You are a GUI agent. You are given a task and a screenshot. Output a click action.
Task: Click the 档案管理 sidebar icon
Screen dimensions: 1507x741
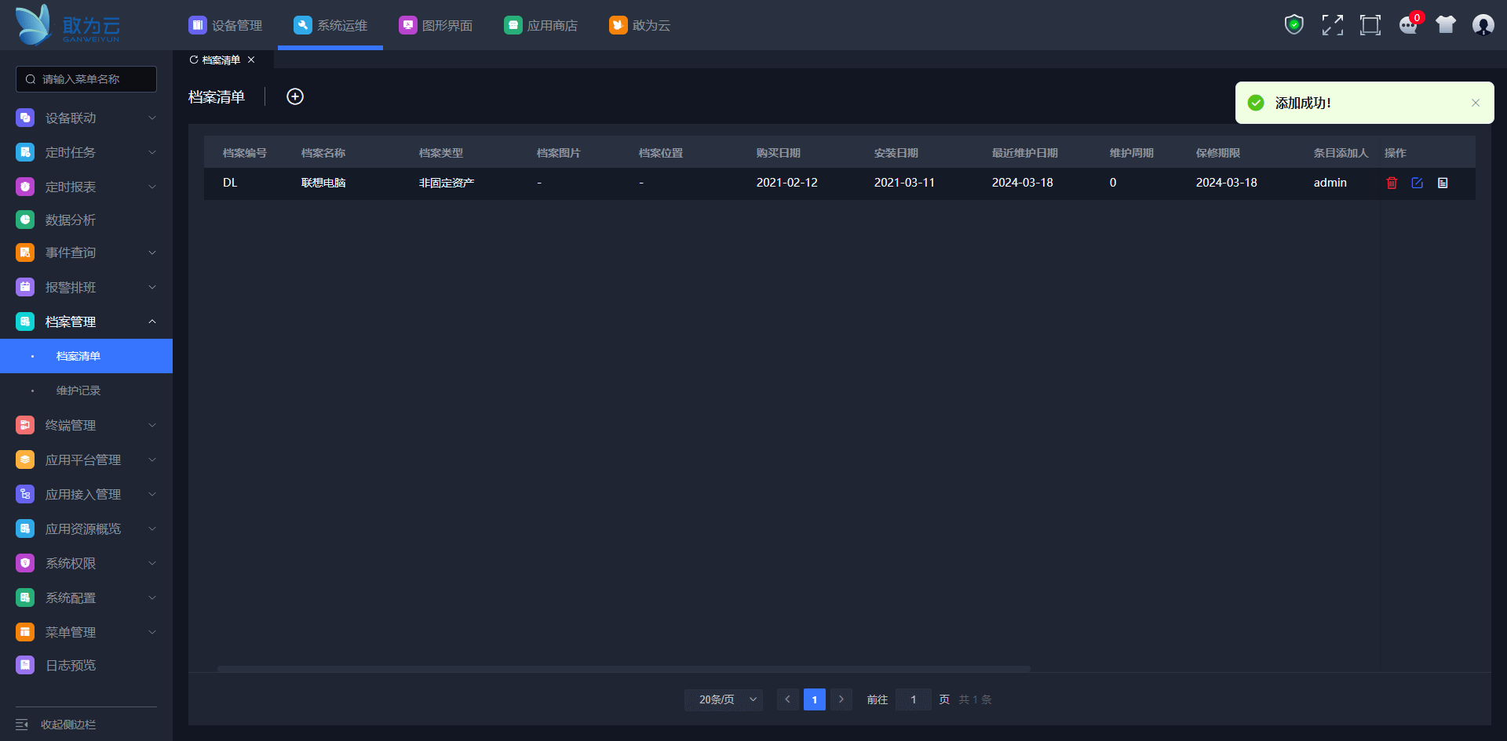point(25,321)
